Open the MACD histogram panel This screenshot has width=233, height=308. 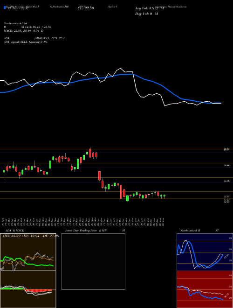pyautogui.click(x=28, y=289)
